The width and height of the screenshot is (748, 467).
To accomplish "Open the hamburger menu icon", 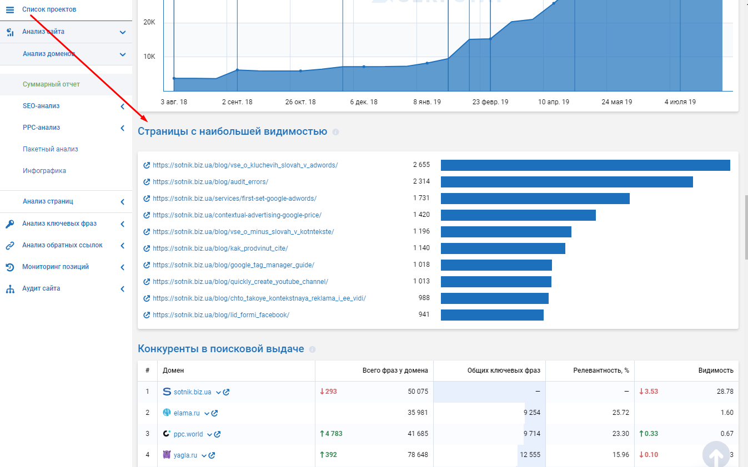I will click(x=10, y=9).
